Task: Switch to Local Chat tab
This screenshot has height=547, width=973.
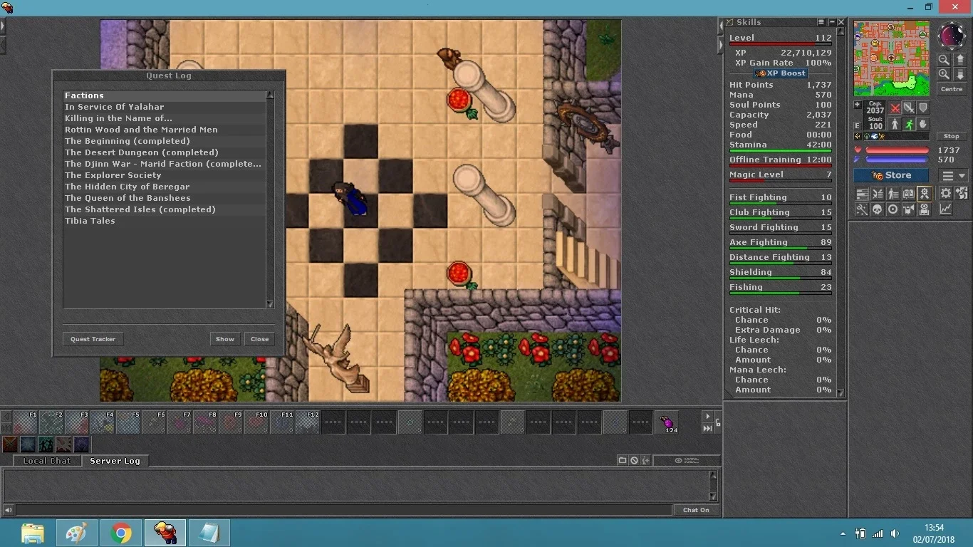Action: 46,461
